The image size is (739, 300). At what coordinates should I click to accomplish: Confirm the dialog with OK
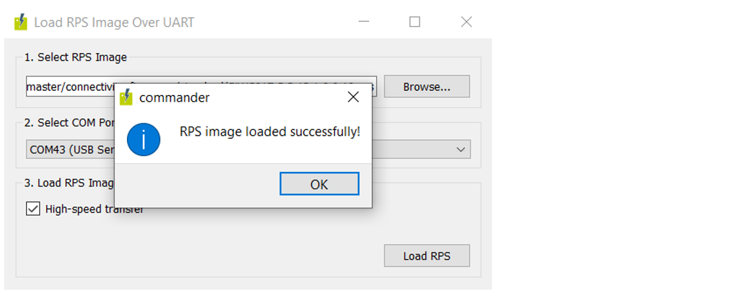[319, 184]
